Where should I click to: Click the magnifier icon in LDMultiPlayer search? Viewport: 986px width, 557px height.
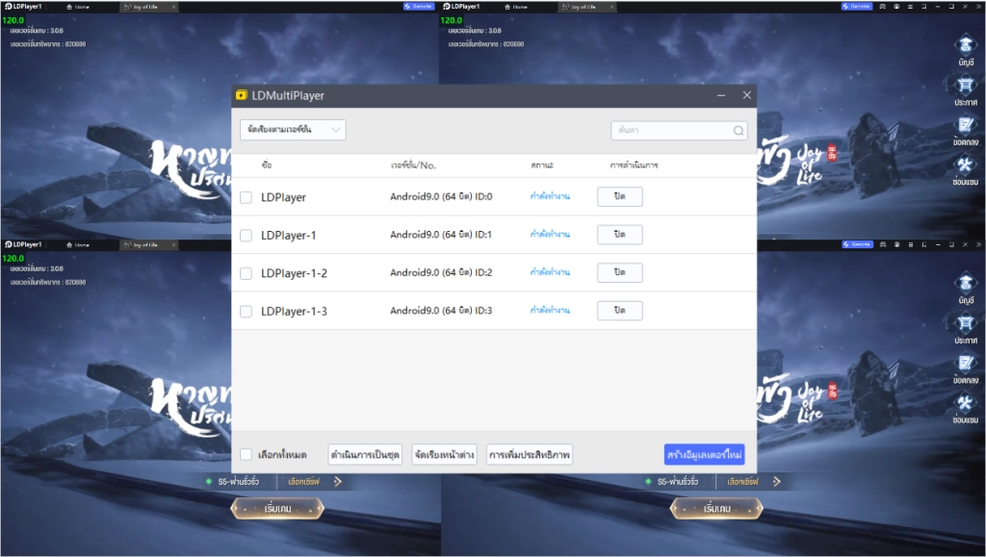(739, 131)
